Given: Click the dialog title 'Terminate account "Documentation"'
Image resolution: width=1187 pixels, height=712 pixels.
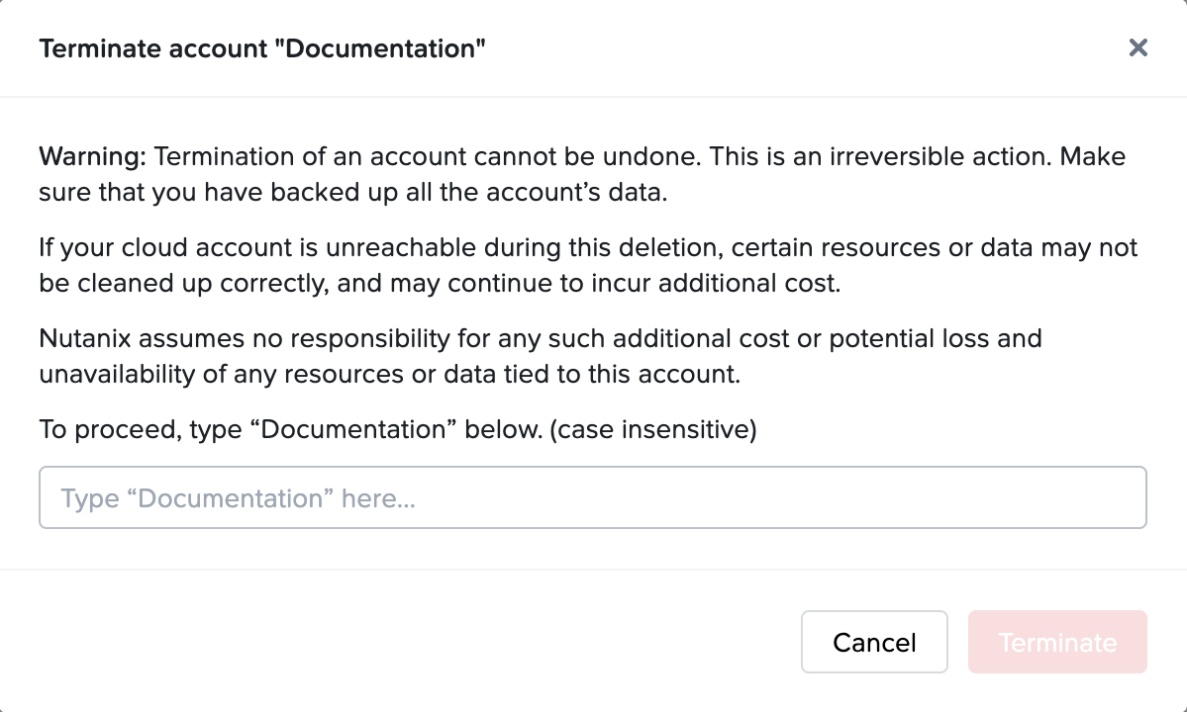Looking at the screenshot, I should (x=262, y=47).
